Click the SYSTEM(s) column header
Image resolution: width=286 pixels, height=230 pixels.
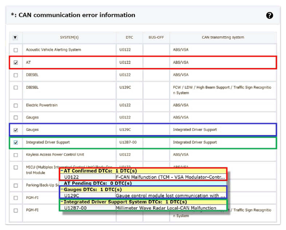click(x=69, y=37)
